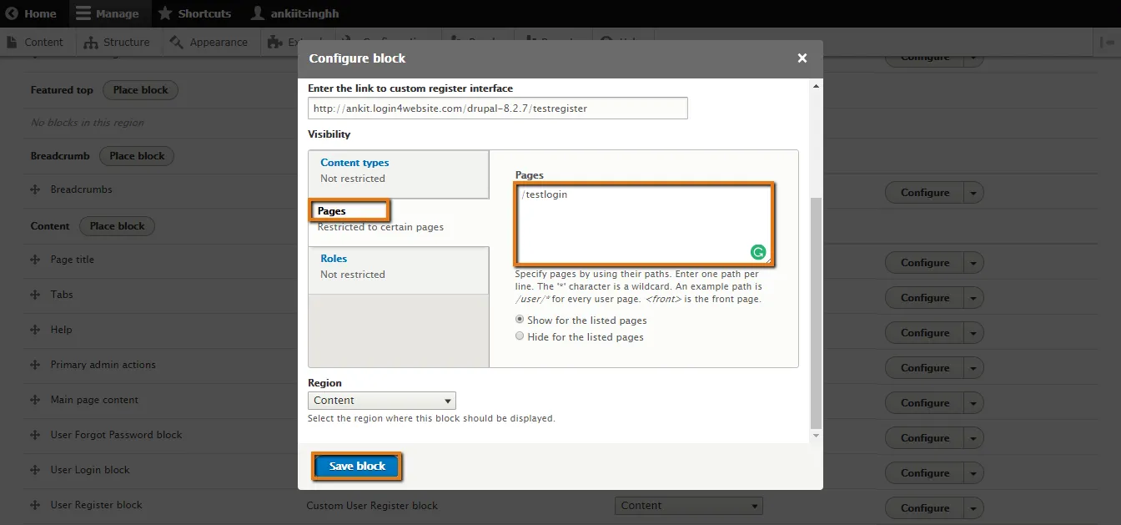1121x525 pixels.
Task: Select Hide for the listed pages
Action: tap(520, 336)
